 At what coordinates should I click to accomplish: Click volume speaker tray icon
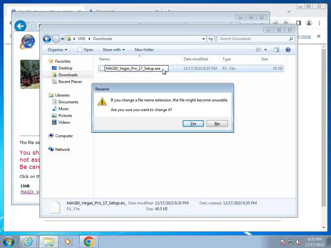coord(298,242)
